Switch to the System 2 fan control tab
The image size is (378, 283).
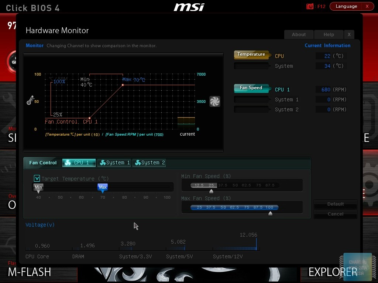point(149,163)
